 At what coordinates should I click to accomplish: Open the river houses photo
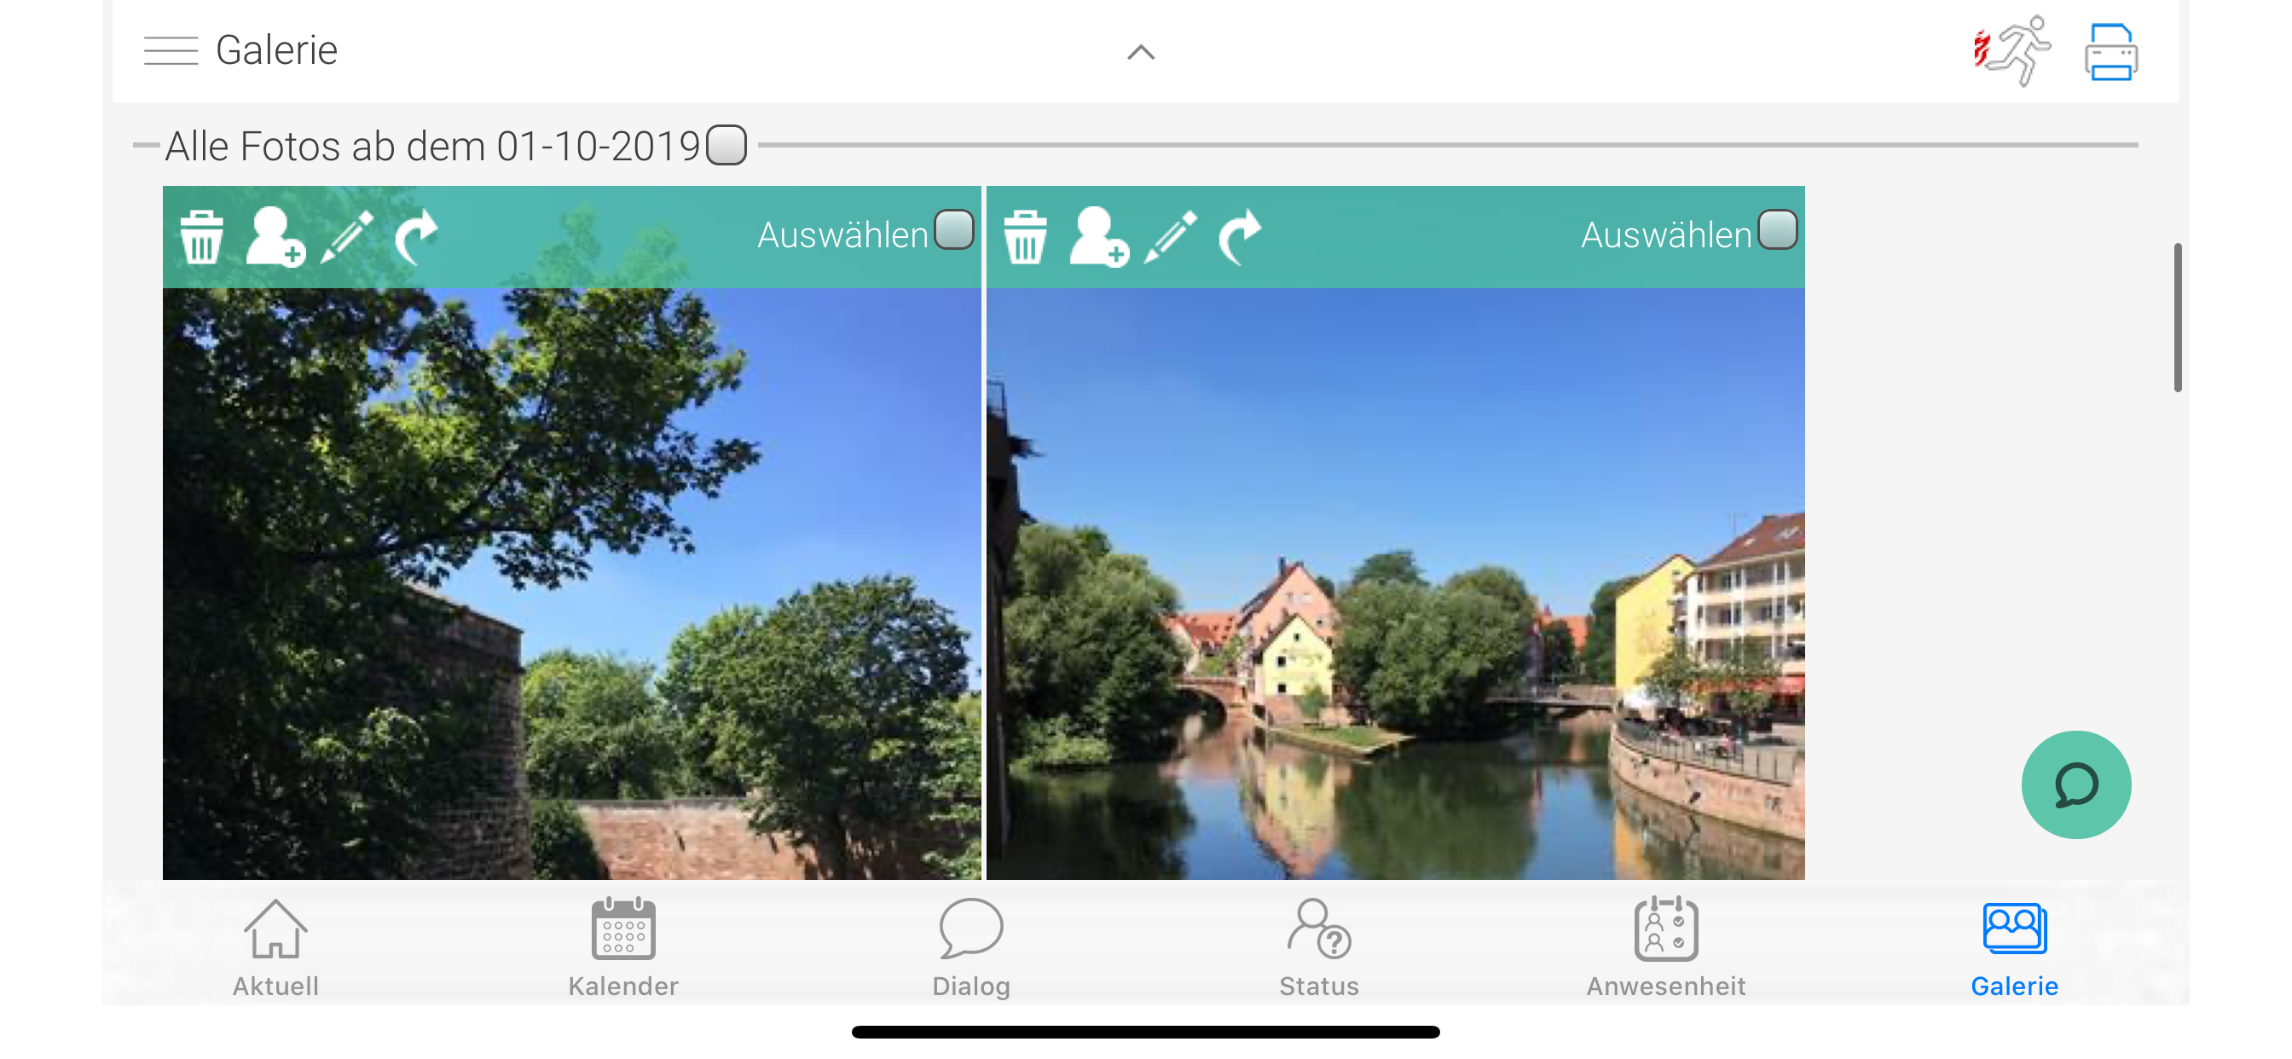click(1396, 584)
